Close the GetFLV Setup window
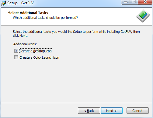 (145, 2)
